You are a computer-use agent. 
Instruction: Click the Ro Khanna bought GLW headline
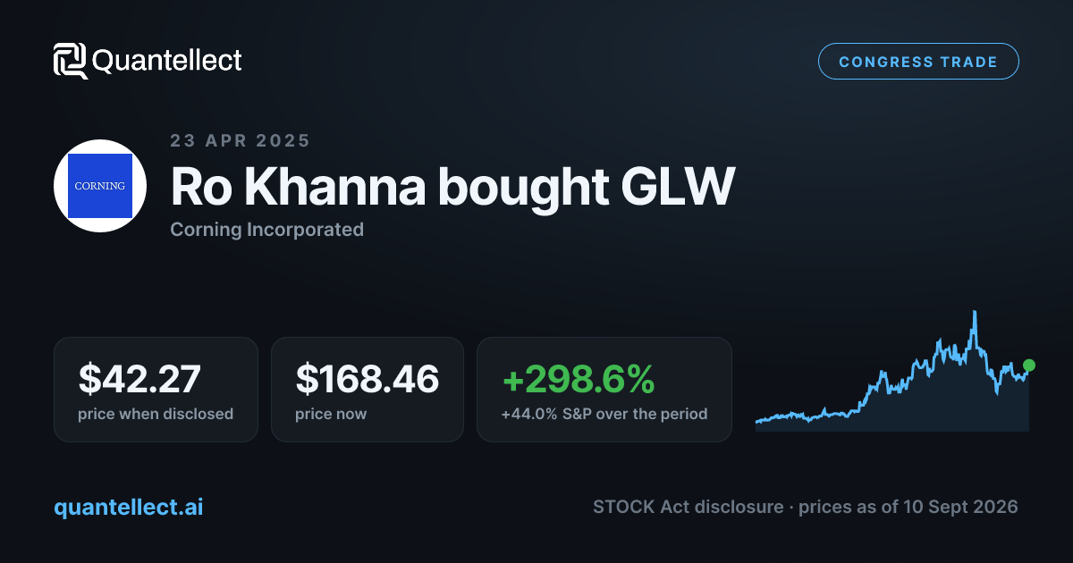pyautogui.click(x=453, y=187)
